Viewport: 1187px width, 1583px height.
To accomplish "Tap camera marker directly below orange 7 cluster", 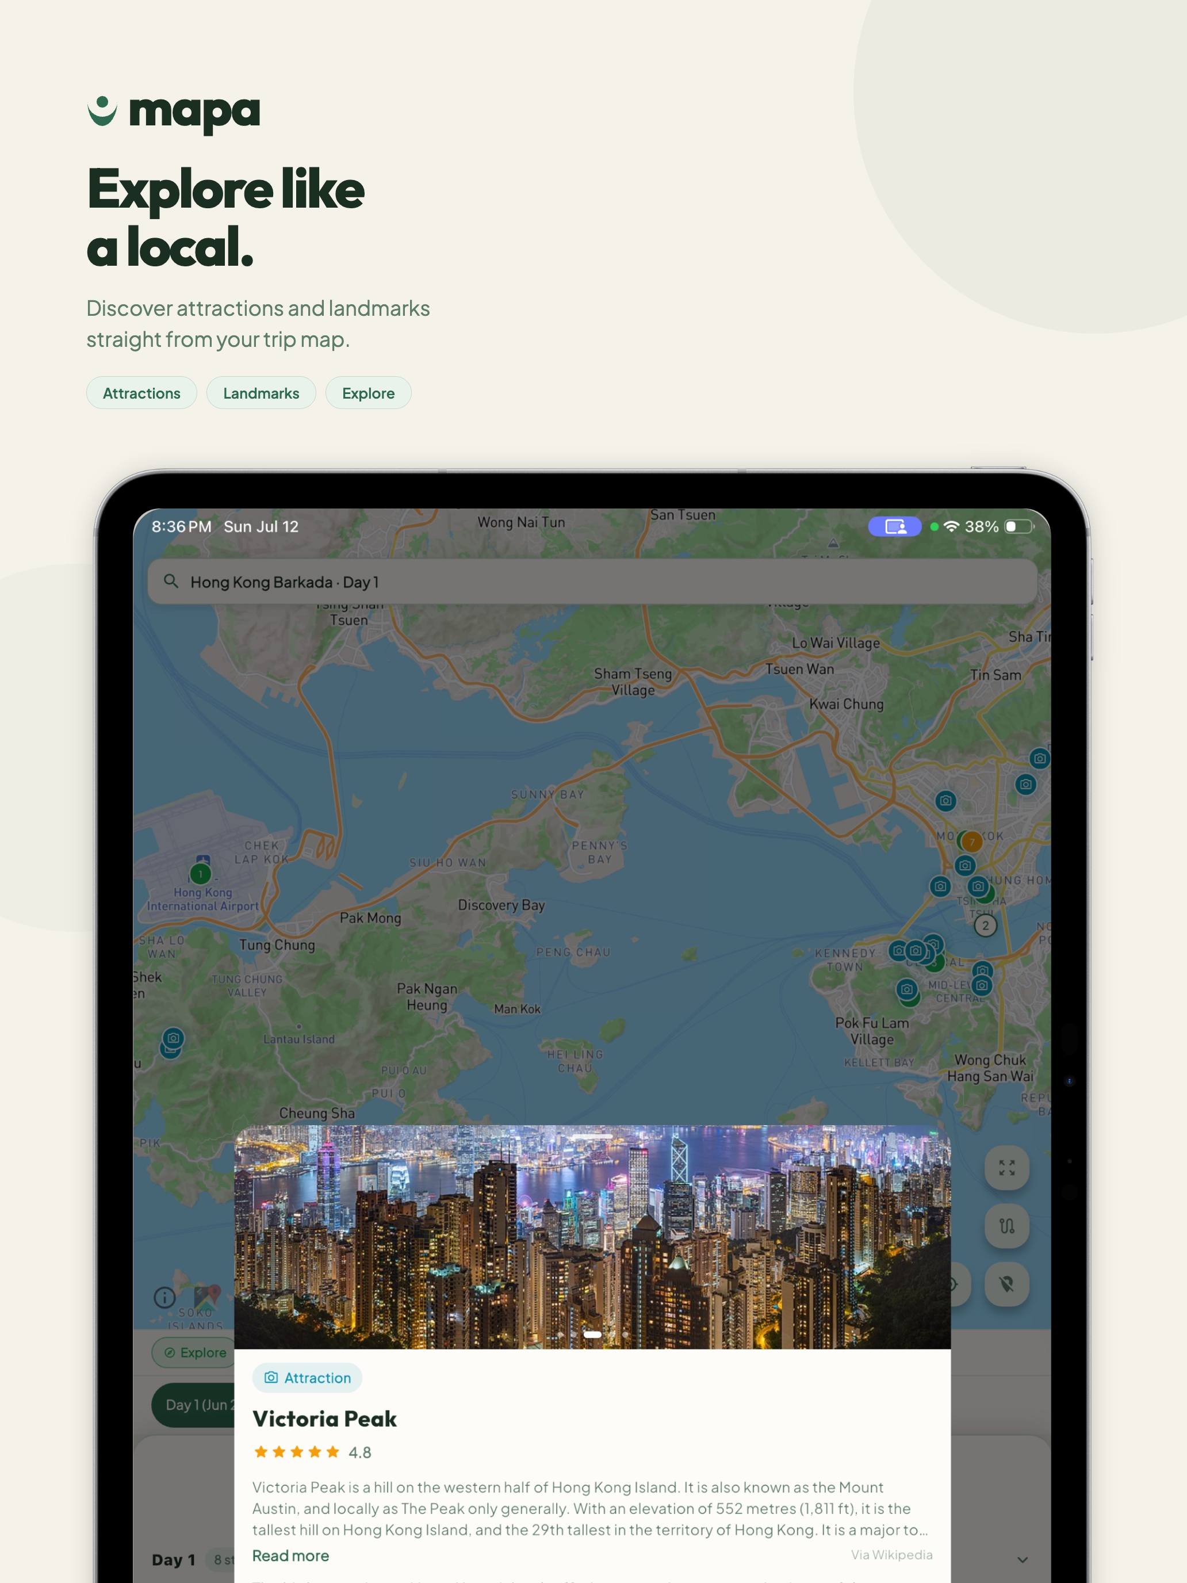I will click(965, 865).
